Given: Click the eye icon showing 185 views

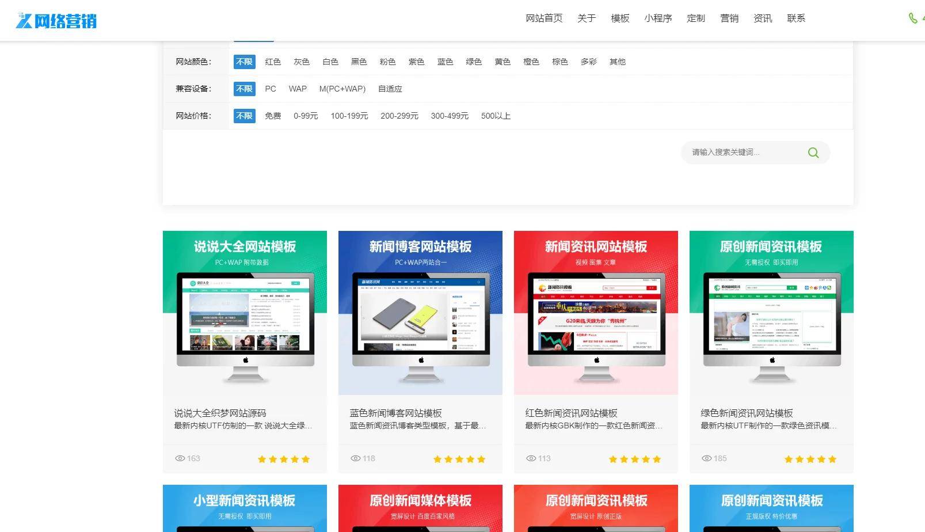Looking at the screenshot, I should 706,458.
